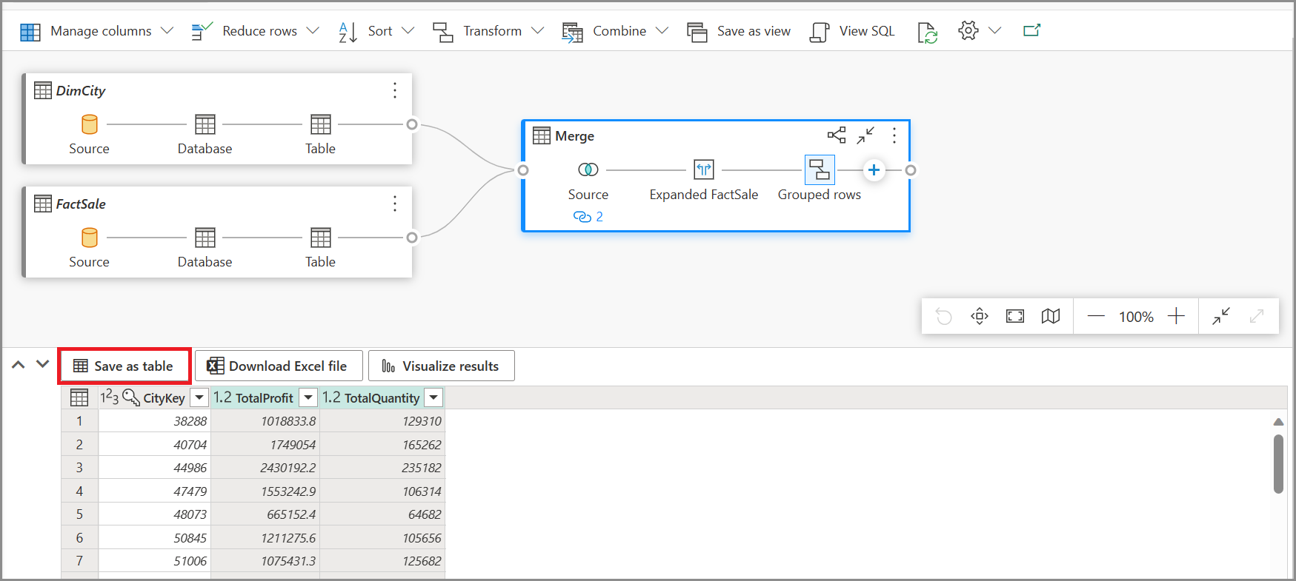Viewport: 1296px width, 581px height.
Task: Click the results vertical scrollbar thumb
Action: pos(1278,464)
